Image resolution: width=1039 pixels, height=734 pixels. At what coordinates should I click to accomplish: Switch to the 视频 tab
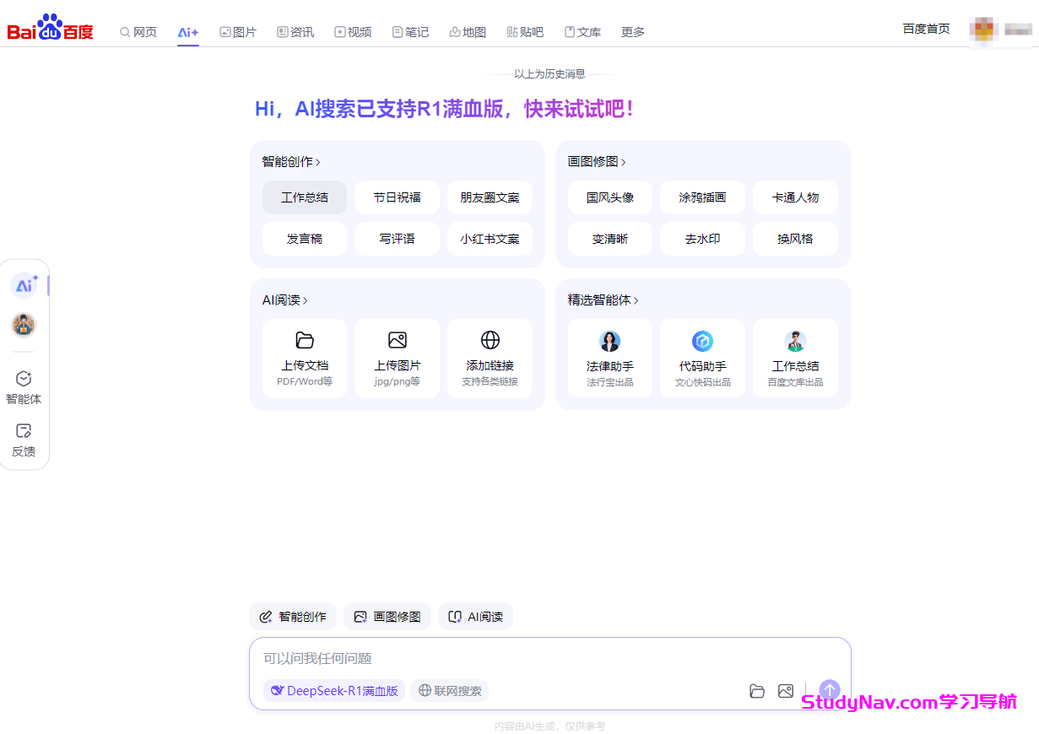coord(353,31)
